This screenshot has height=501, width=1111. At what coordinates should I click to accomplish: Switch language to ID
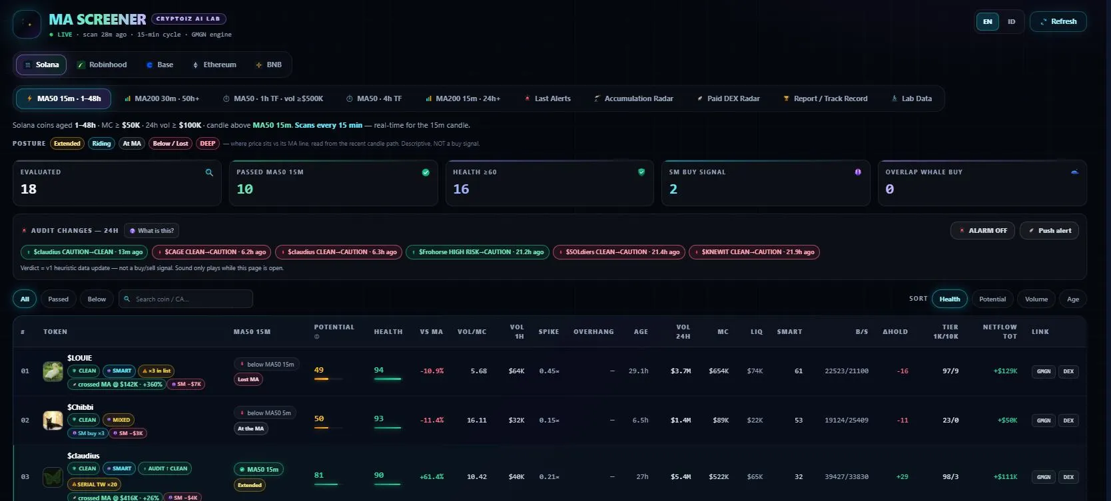[1011, 22]
